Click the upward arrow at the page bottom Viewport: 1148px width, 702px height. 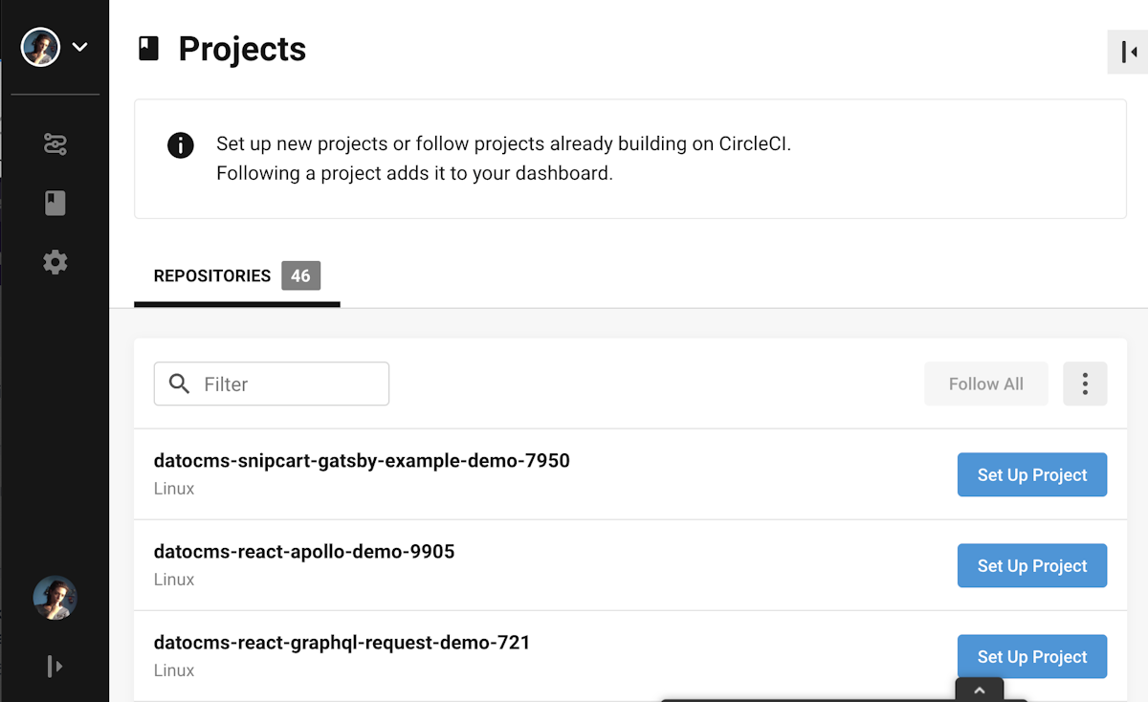tap(979, 689)
